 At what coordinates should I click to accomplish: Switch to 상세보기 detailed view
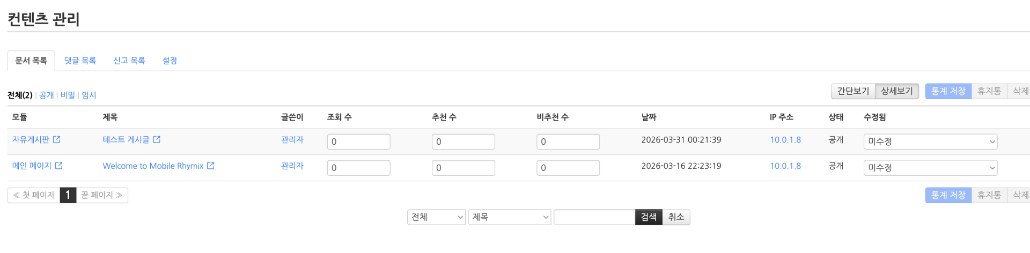896,91
